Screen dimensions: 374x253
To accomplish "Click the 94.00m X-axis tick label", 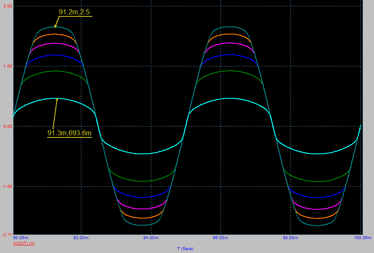I will 151,238.
